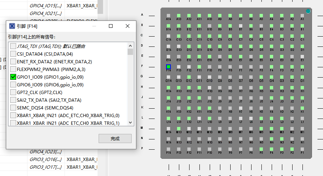Close the 引脚 [F14] dialog
The width and height of the screenshot is (323, 176).
click(x=128, y=26)
